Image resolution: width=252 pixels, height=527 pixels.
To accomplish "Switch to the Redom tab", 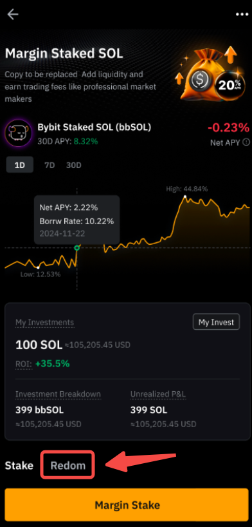I will 67,466.
